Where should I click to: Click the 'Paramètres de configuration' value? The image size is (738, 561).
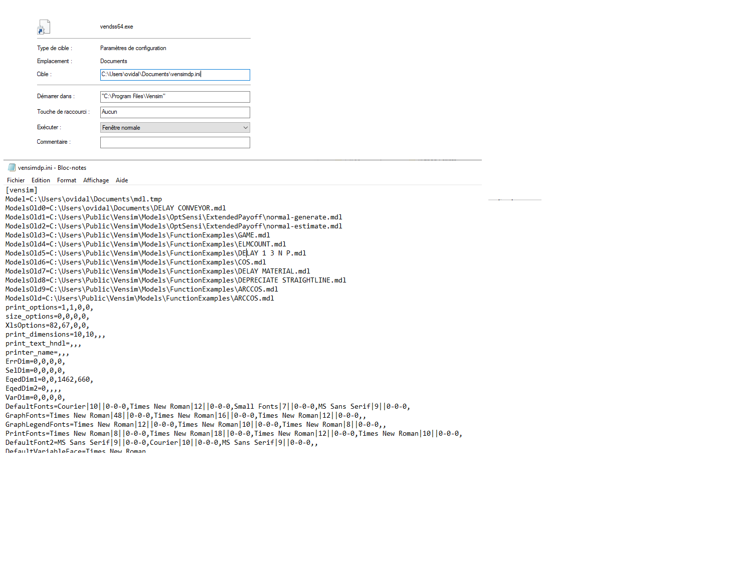133,48
